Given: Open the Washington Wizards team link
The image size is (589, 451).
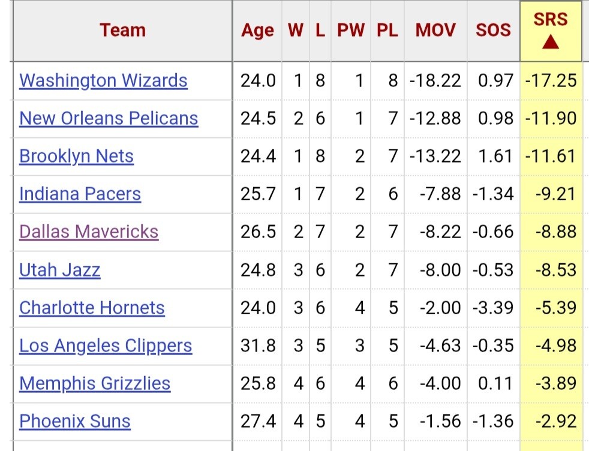Looking at the screenshot, I should coord(103,81).
